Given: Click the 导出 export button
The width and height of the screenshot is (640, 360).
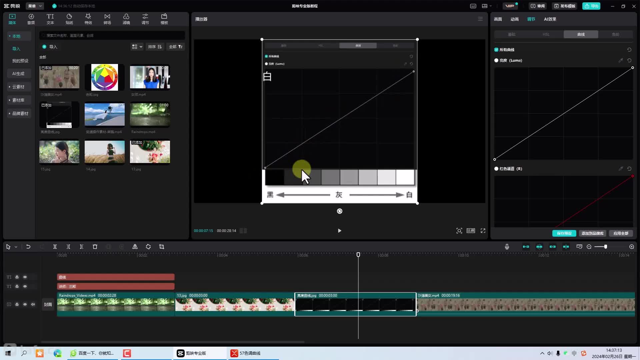Looking at the screenshot, I should pos(591,6).
